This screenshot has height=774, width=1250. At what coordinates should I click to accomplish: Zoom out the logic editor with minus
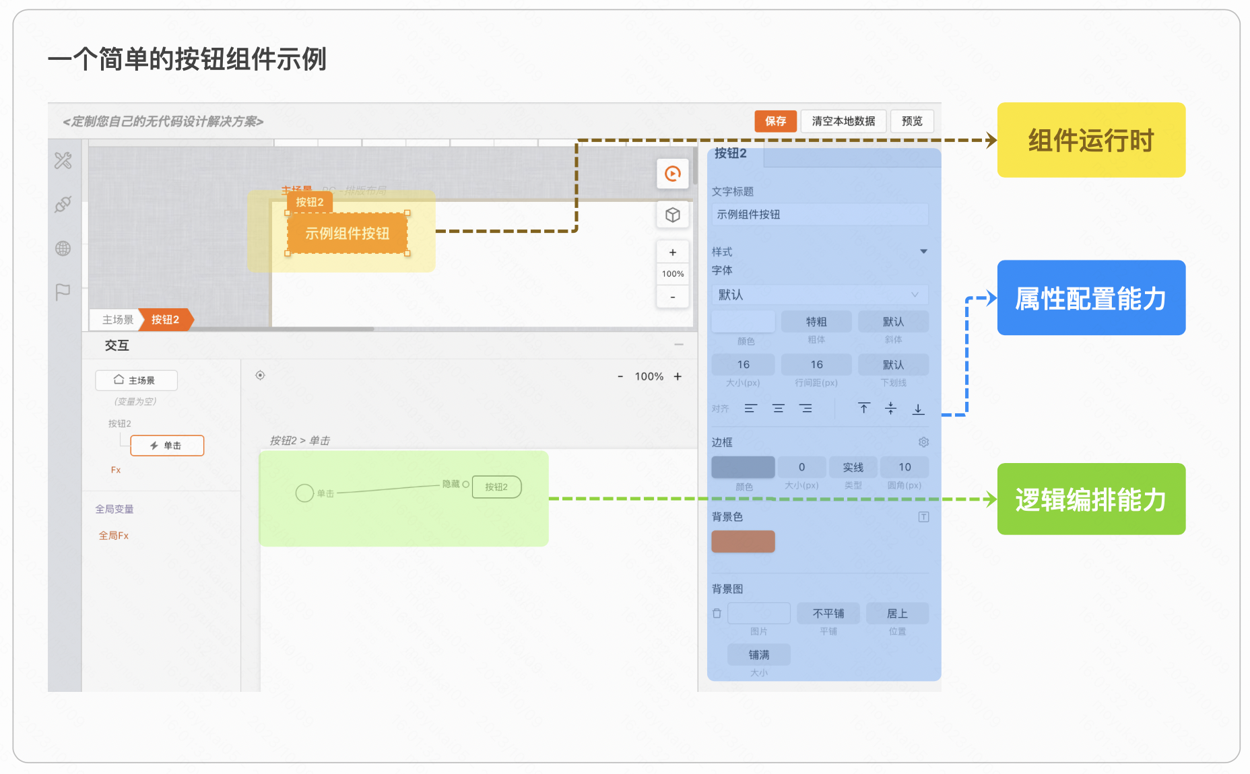[x=620, y=376]
